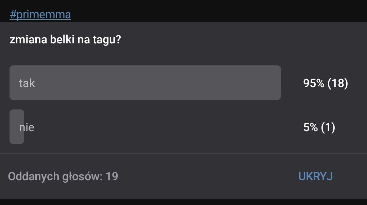Viewport: 367px width, 205px height.
Task: Click the poll question "zmiana belki na tagu?"
Action: 65,40
